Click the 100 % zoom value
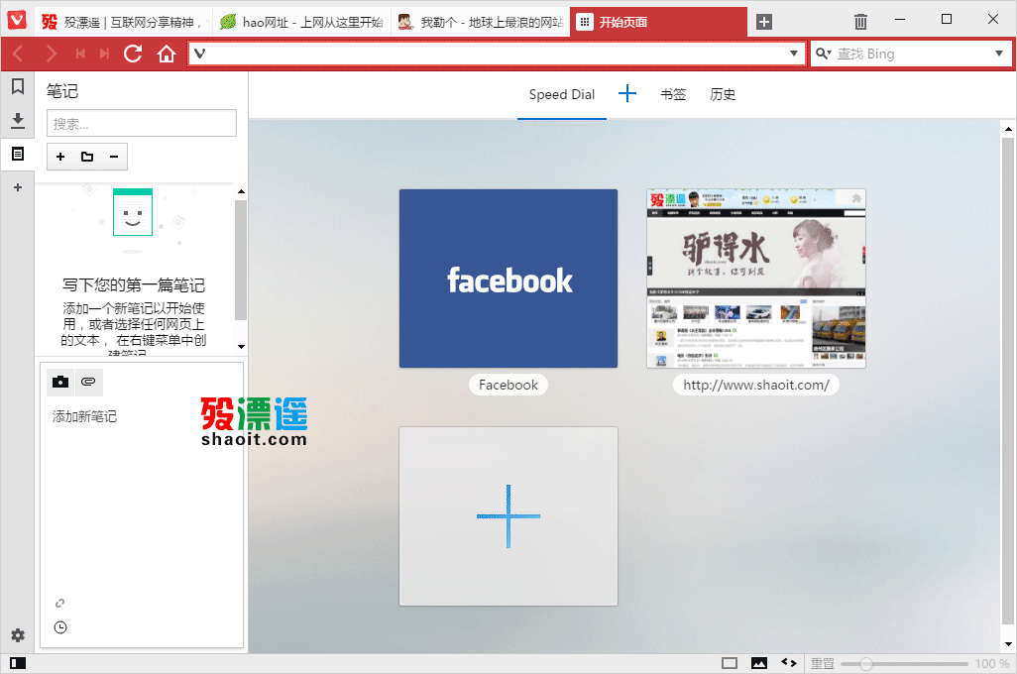 point(991,664)
